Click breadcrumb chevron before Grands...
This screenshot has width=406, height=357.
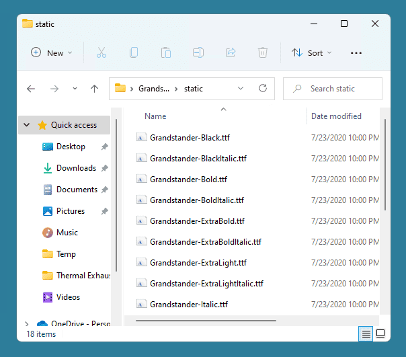pos(132,89)
